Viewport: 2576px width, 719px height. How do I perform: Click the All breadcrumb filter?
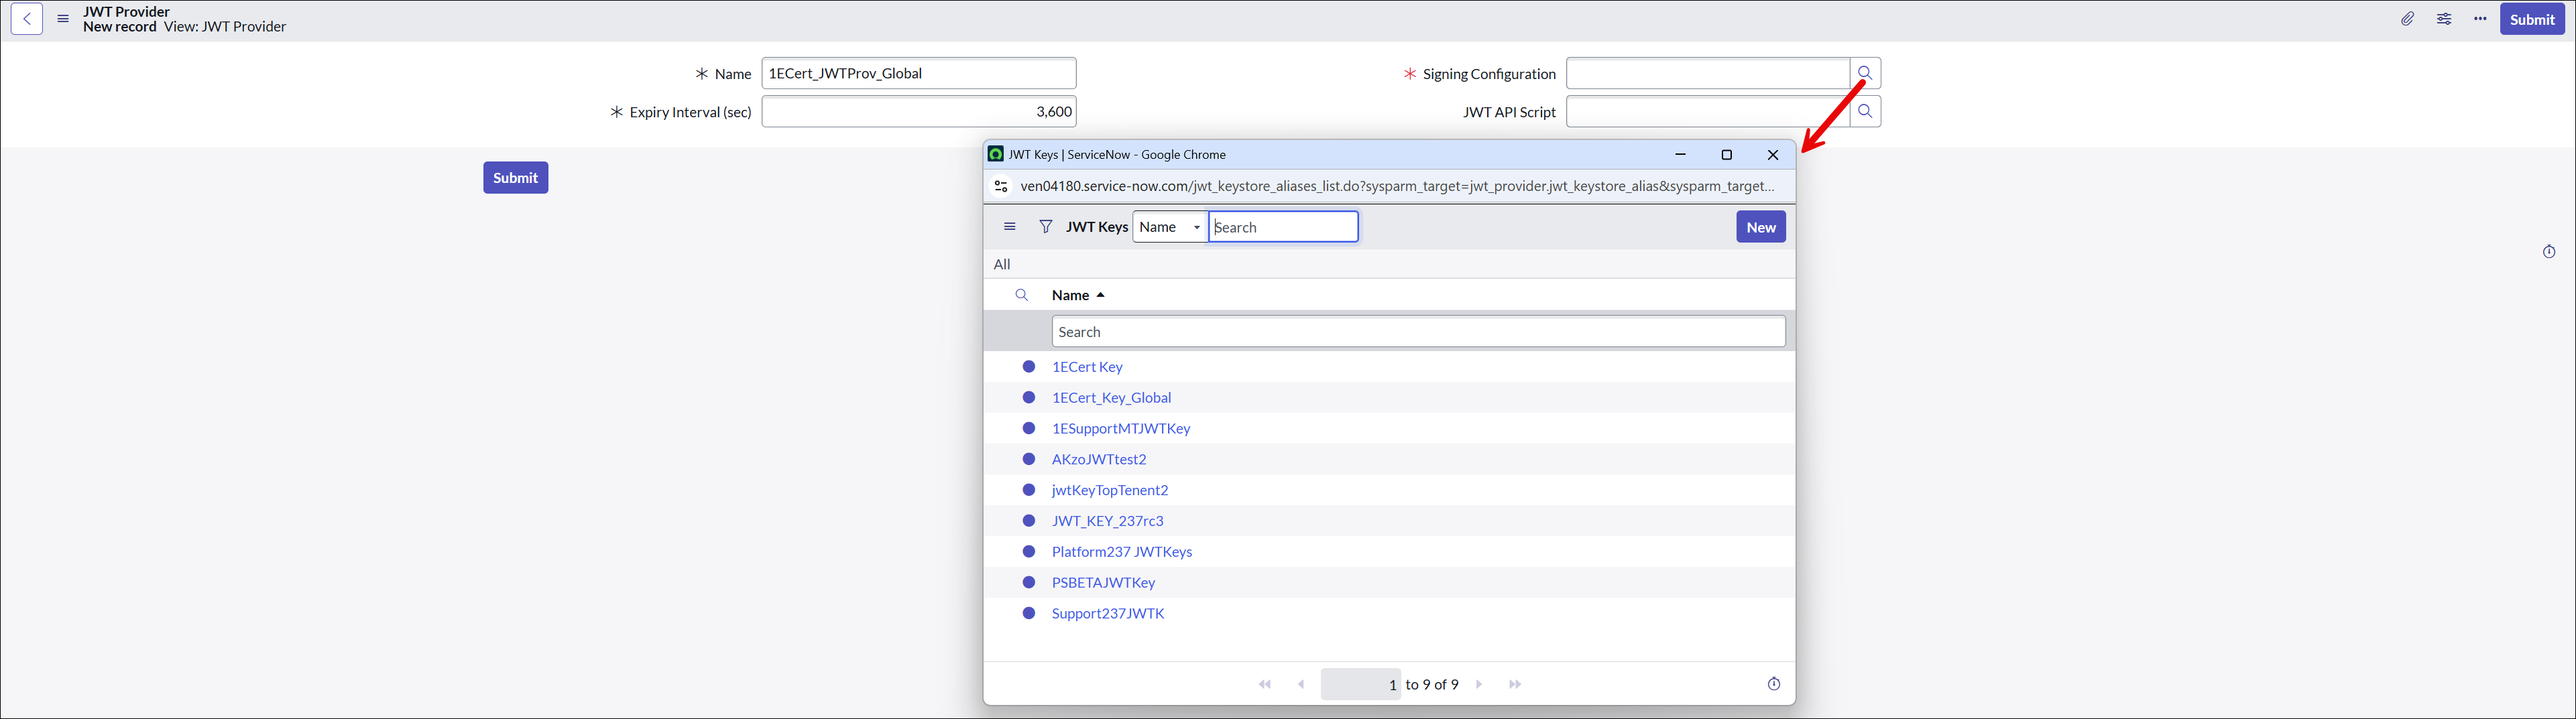click(x=1002, y=264)
